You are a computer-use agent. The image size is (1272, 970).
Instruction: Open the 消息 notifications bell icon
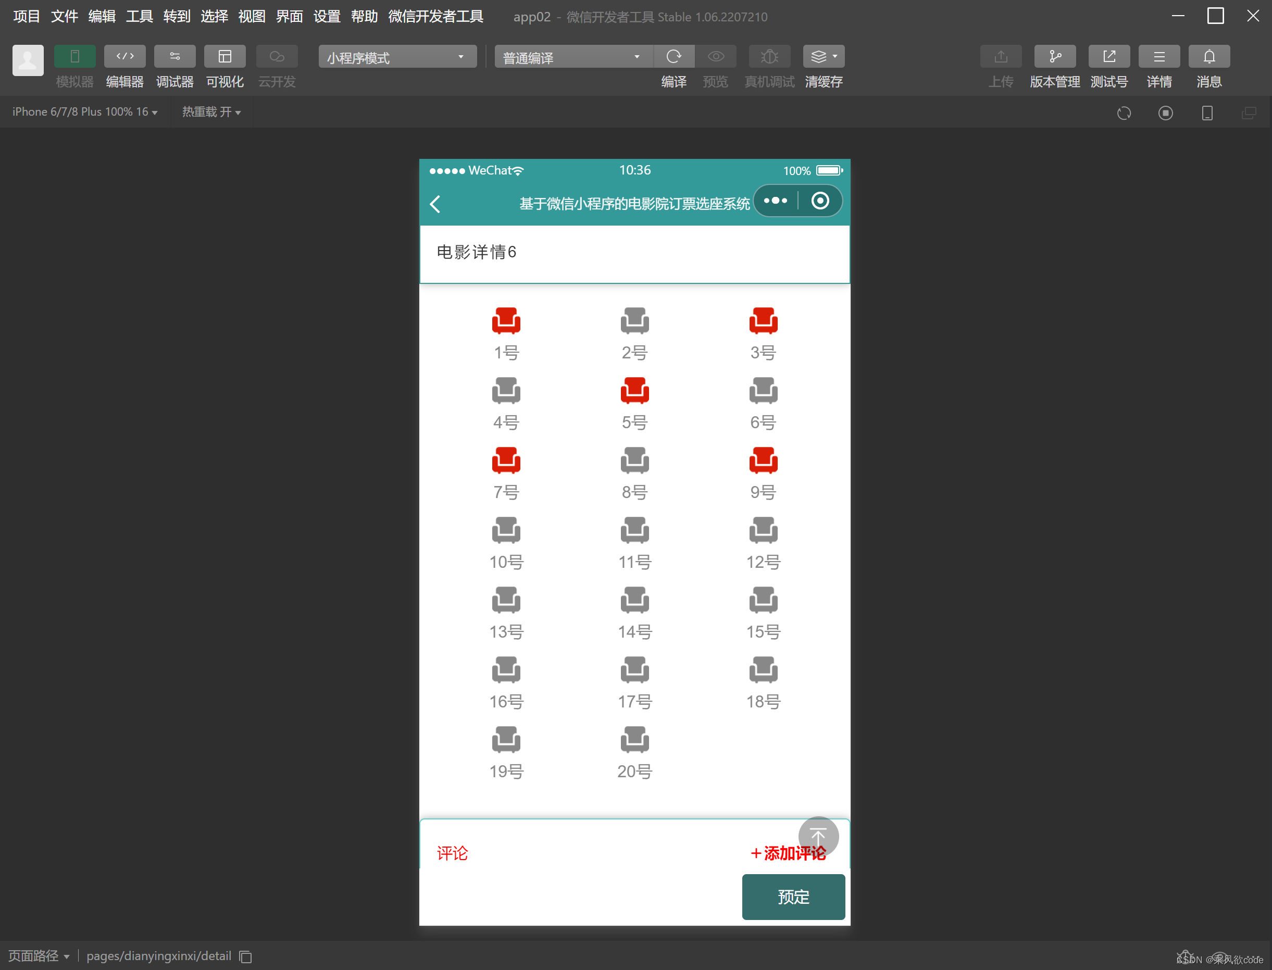click(x=1208, y=57)
